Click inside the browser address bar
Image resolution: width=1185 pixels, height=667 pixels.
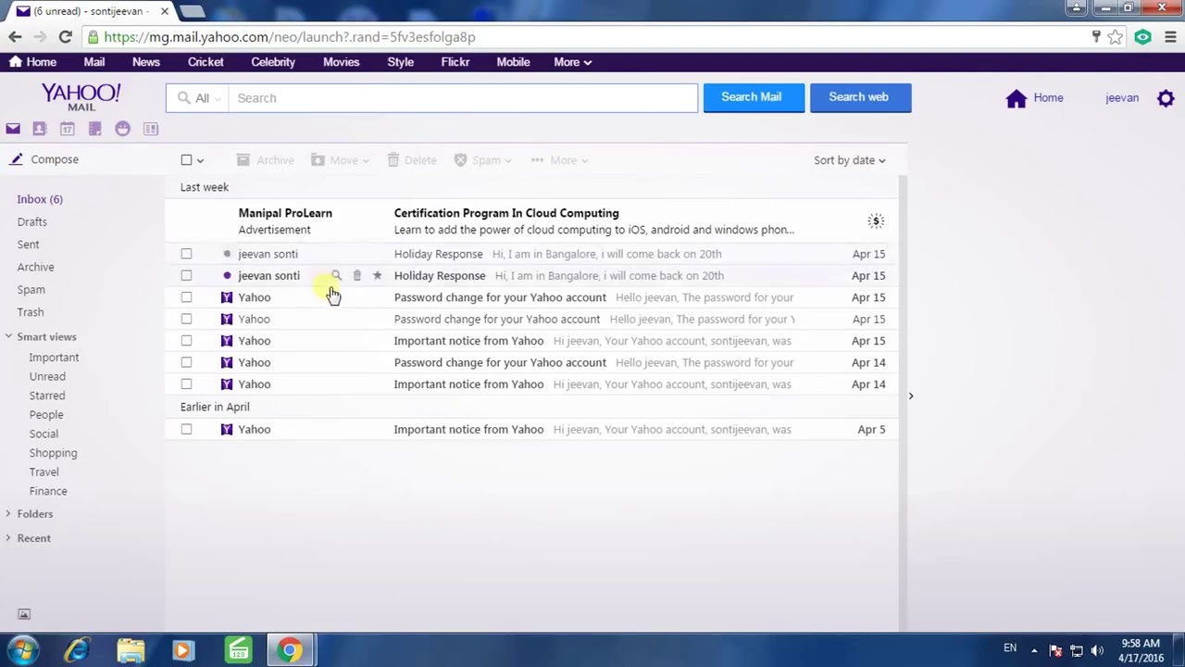tap(370, 37)
